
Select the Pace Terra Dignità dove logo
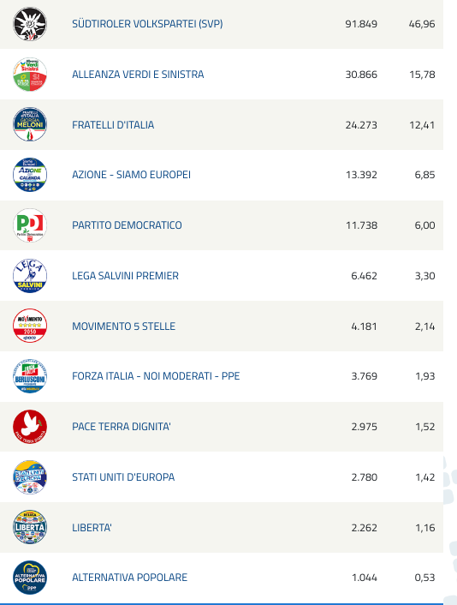(30, 427)
